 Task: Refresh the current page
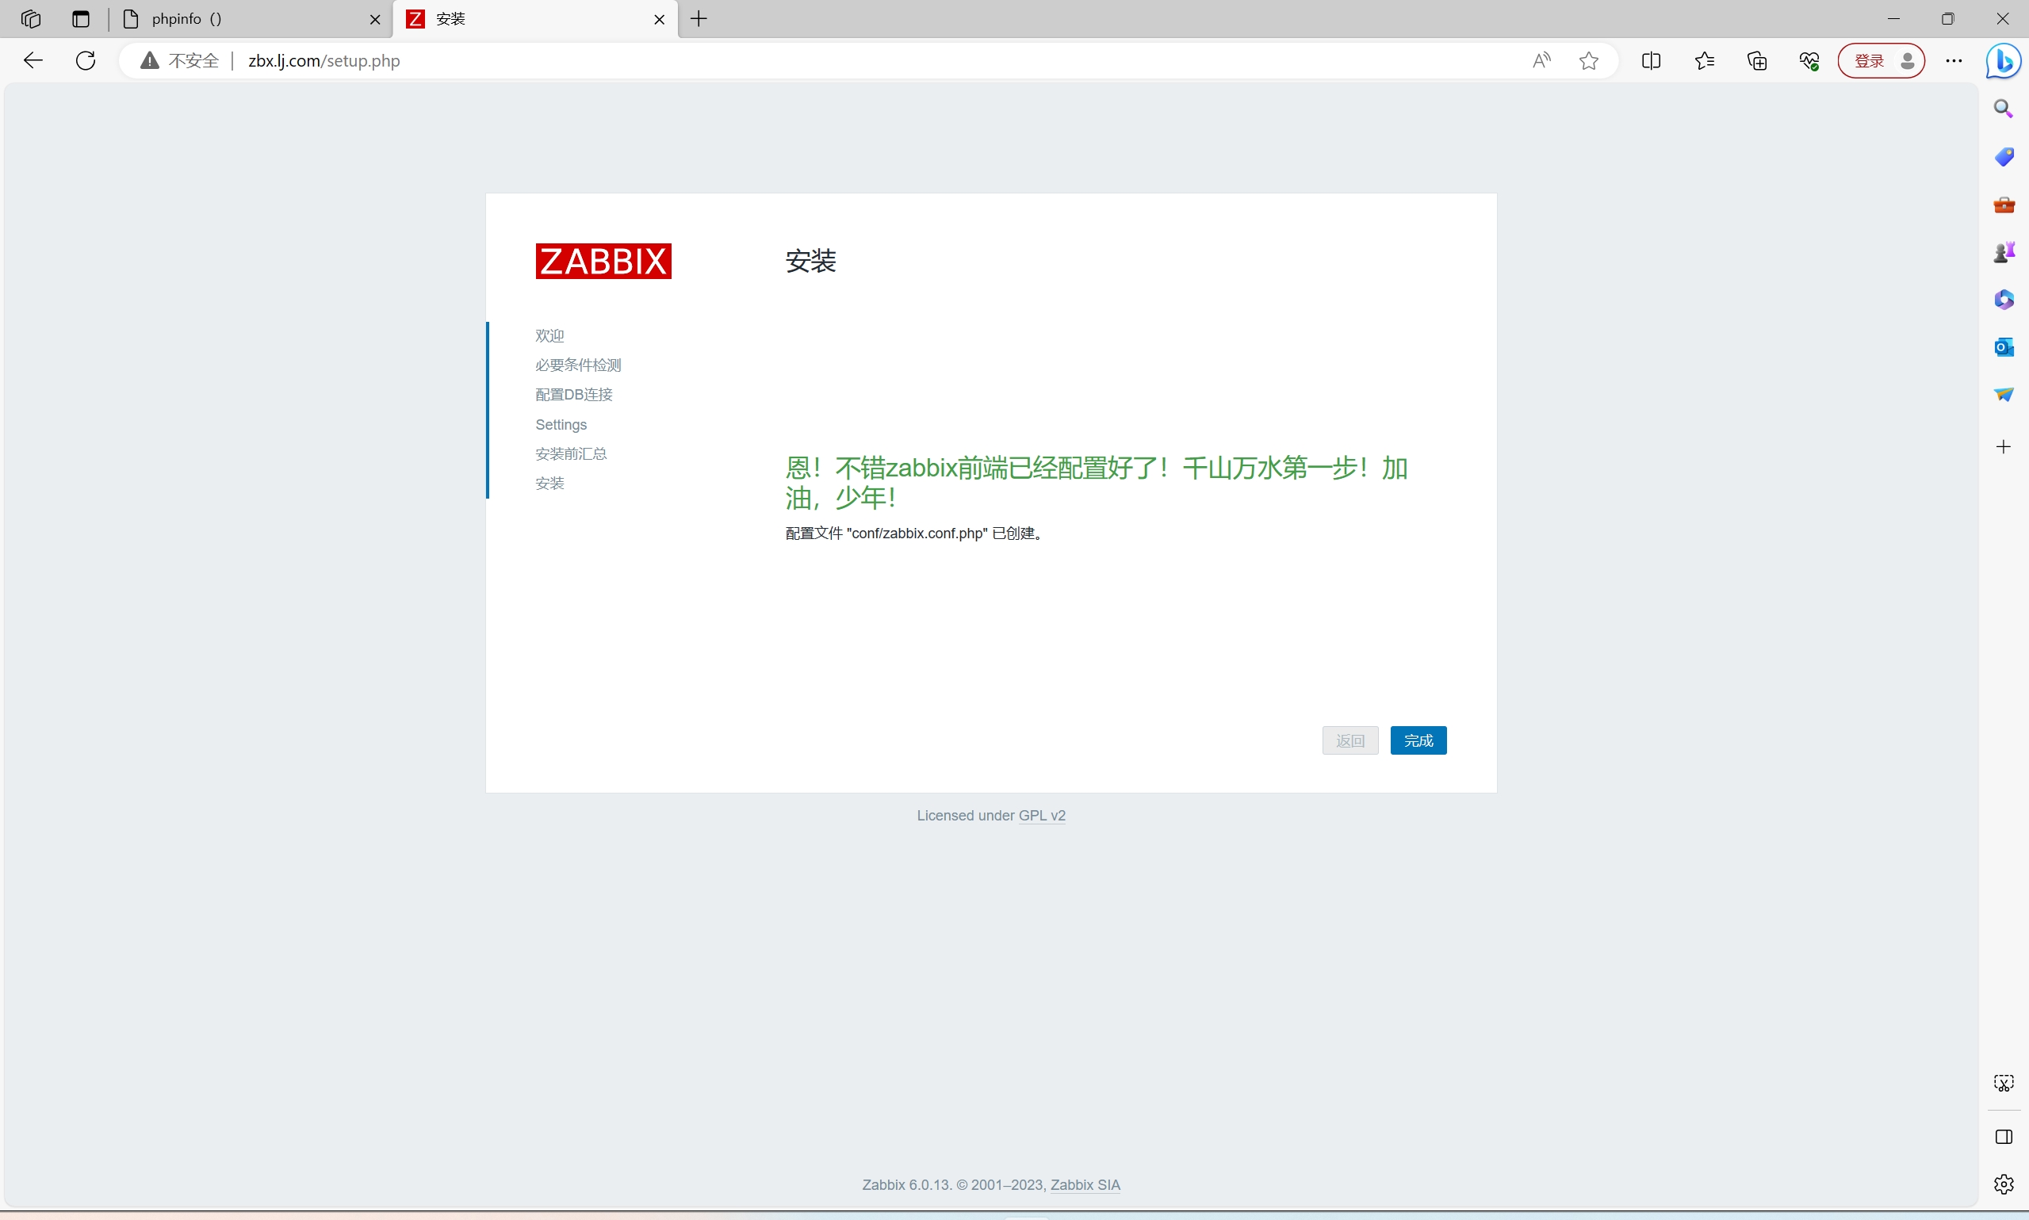(x=86, y=60)
